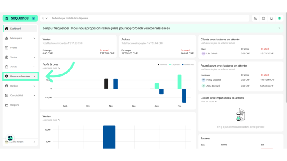
Task: Click the Achats summary card title
Action: pos(126,40)
